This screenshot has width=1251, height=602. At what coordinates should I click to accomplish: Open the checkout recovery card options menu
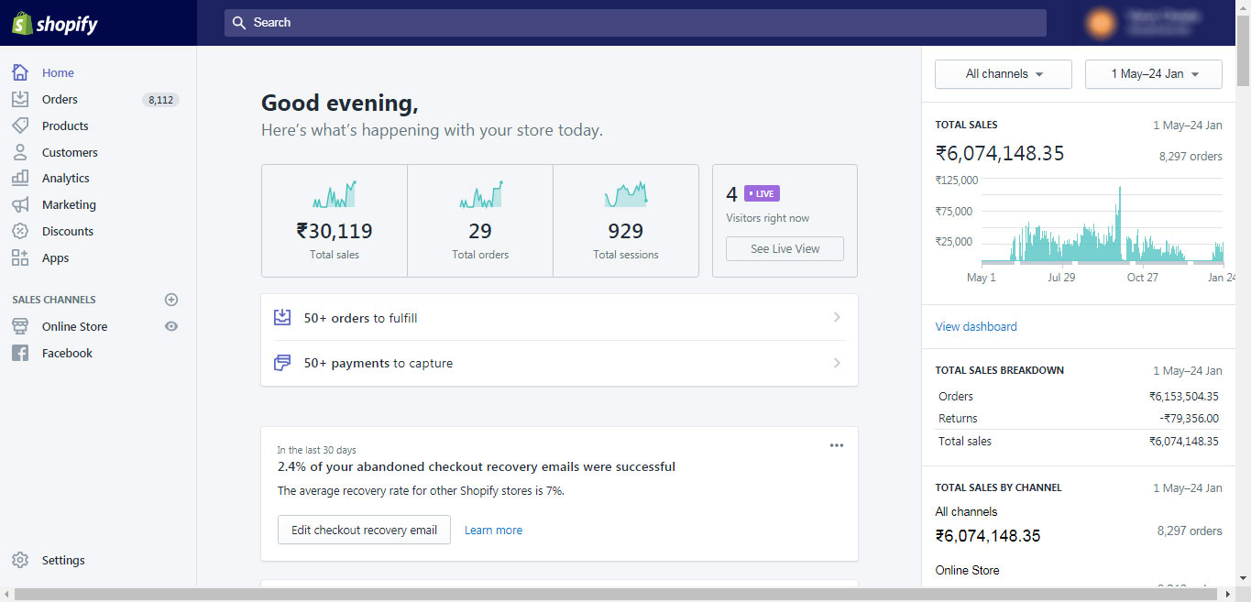coord(836,445)
